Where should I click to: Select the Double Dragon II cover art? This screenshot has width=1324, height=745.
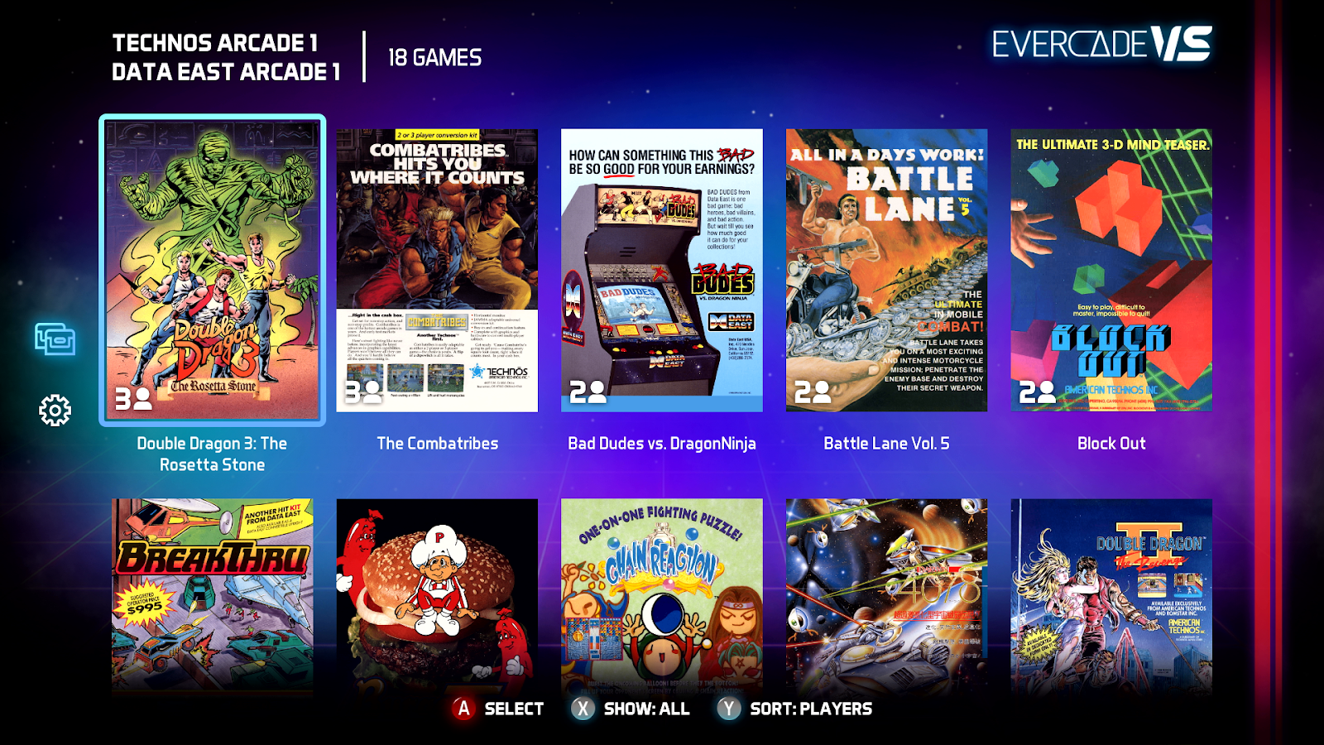click(1111, 596)
